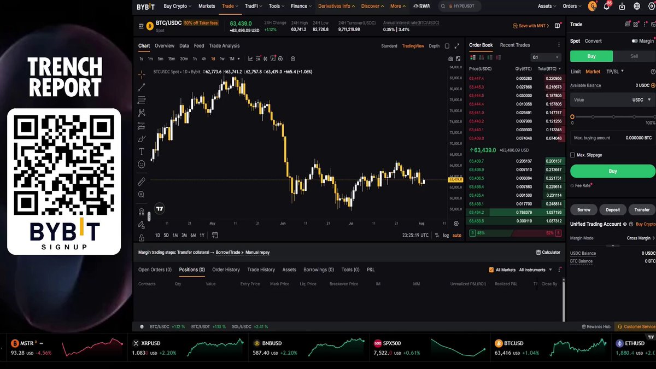Toggle percent scale on the chart

437,235
